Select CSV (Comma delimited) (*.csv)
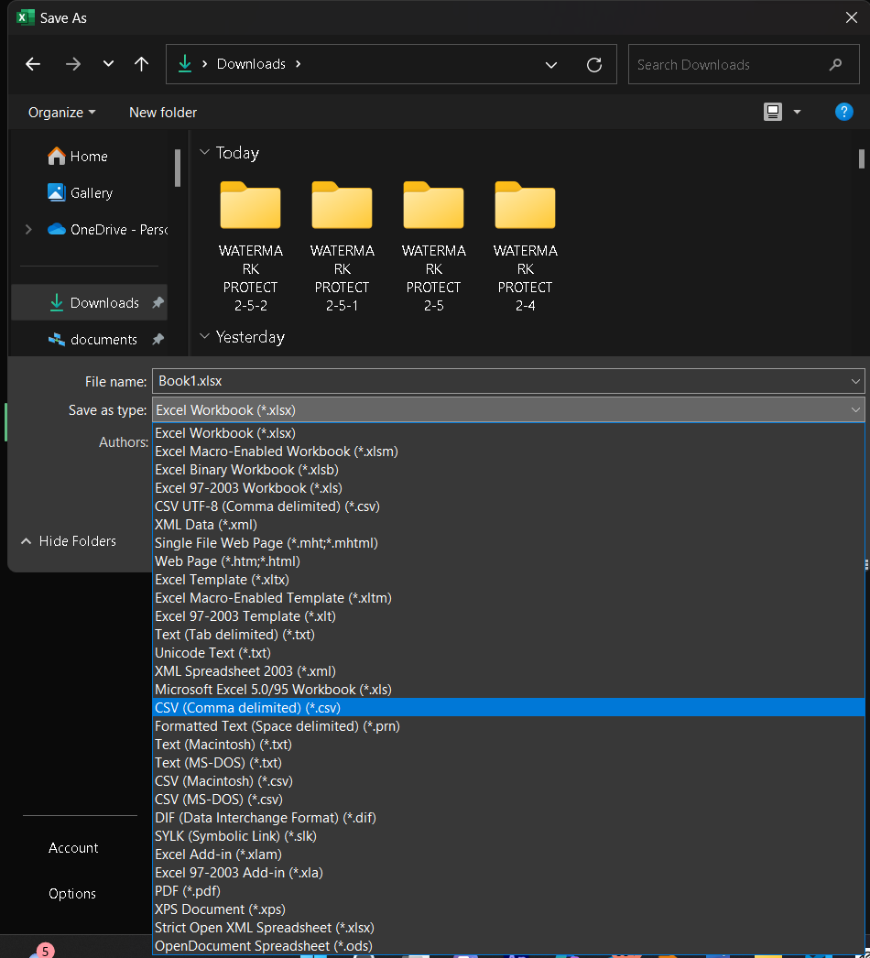The height and width of the screenshot is (958, 870). [x=508, y=707]
